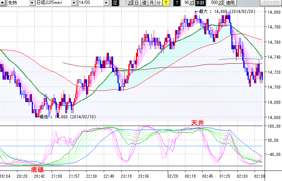Click the black 足 bar-interval label
Viewport: 282px width, 181px height.
(115, 3)
